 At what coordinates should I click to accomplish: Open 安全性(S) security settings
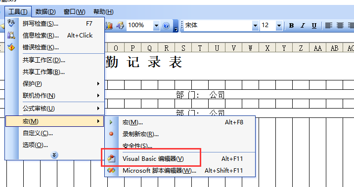click(180, 146)
